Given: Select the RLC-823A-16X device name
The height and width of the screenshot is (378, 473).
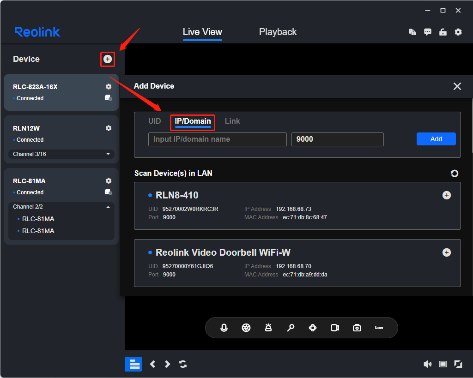Looking at the screenshot, I should tap(35, 87).
